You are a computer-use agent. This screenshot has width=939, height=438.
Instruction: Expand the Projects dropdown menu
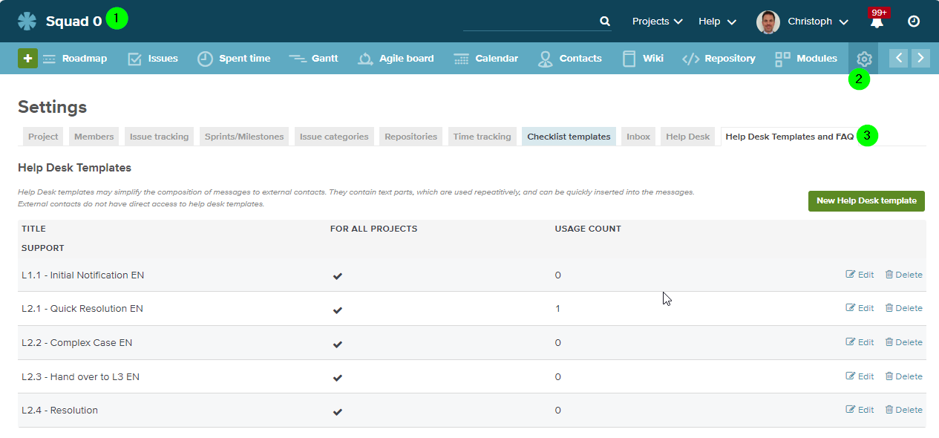[x=657, y=22]
